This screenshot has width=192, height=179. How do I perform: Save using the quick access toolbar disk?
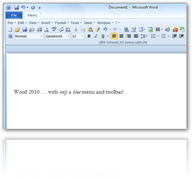(x=16, y=8)
